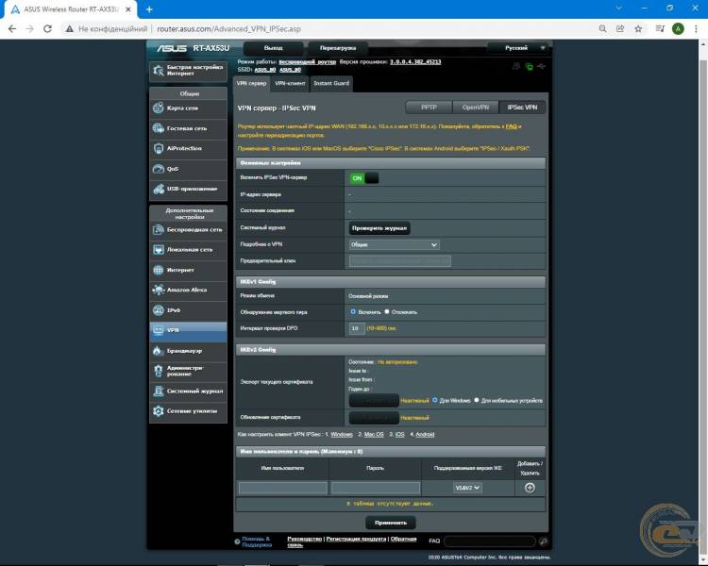Open the USB application icon
708x566 pixels.
[x=158, y=189]
